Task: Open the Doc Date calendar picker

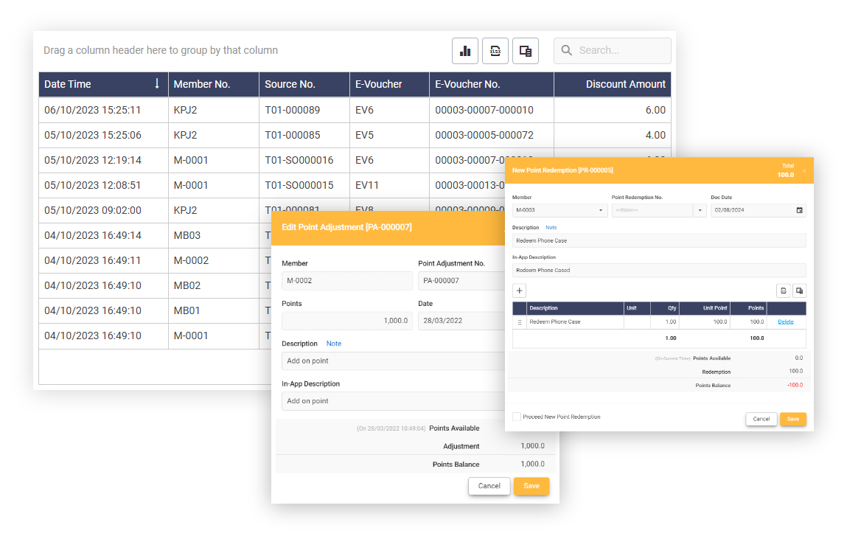Action: (800, 210)
